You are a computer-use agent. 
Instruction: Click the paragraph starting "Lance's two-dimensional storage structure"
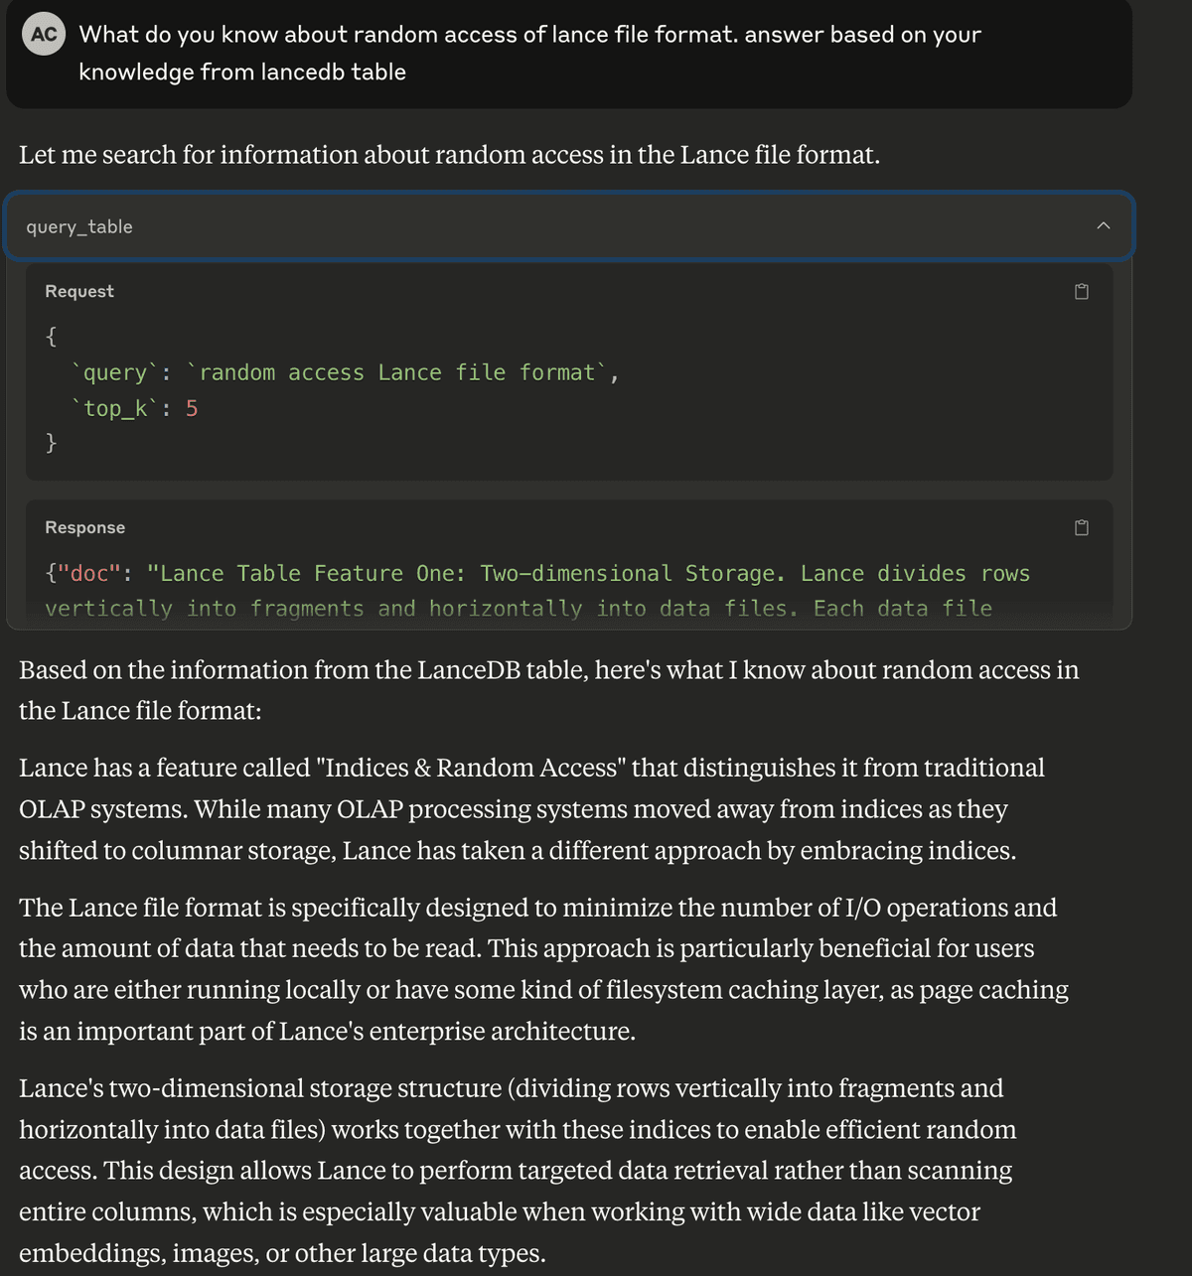click(x=518, y=1171)
